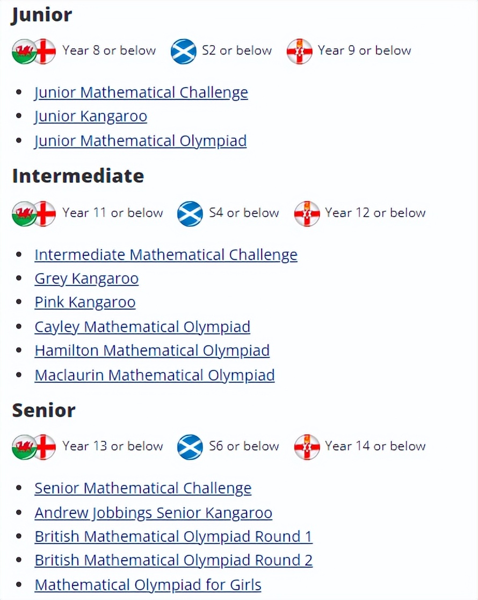Click the Wales flag icon under Senior

[x=23, y=447]
